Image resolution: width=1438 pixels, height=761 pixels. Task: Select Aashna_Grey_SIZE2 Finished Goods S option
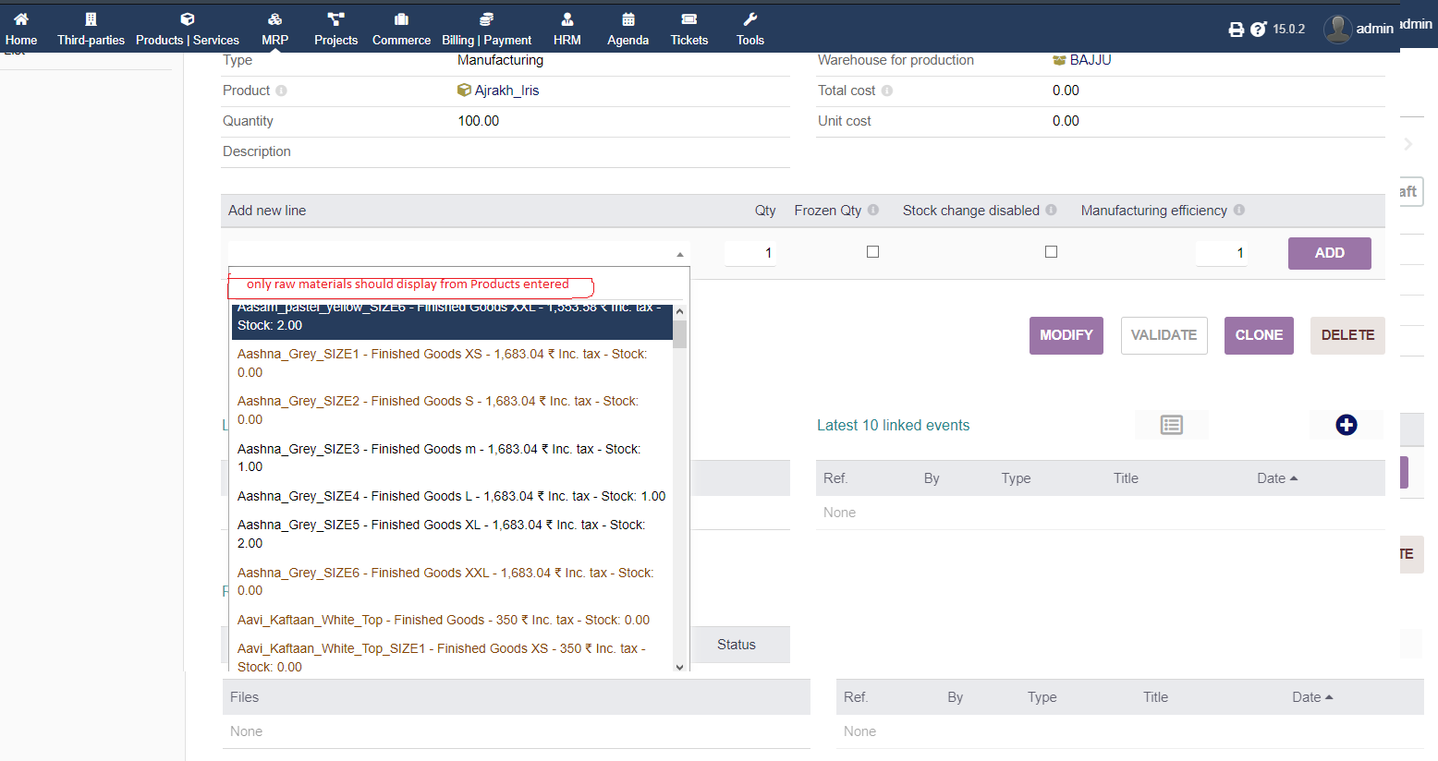click(x=452, y=410)
